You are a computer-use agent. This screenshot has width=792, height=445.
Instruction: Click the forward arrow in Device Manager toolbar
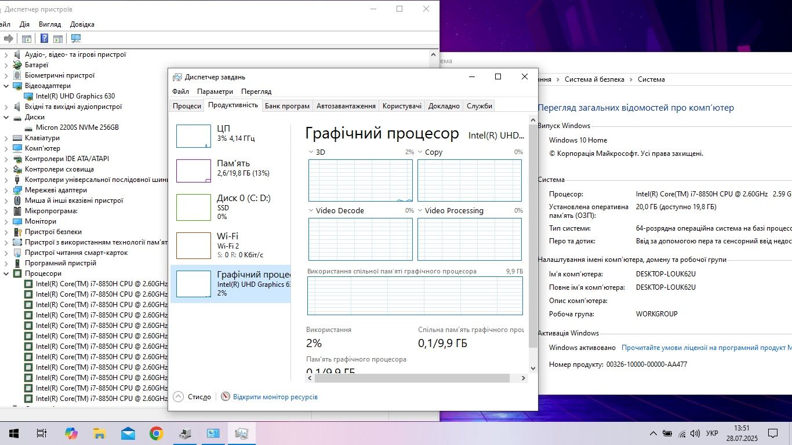(9, 39)
